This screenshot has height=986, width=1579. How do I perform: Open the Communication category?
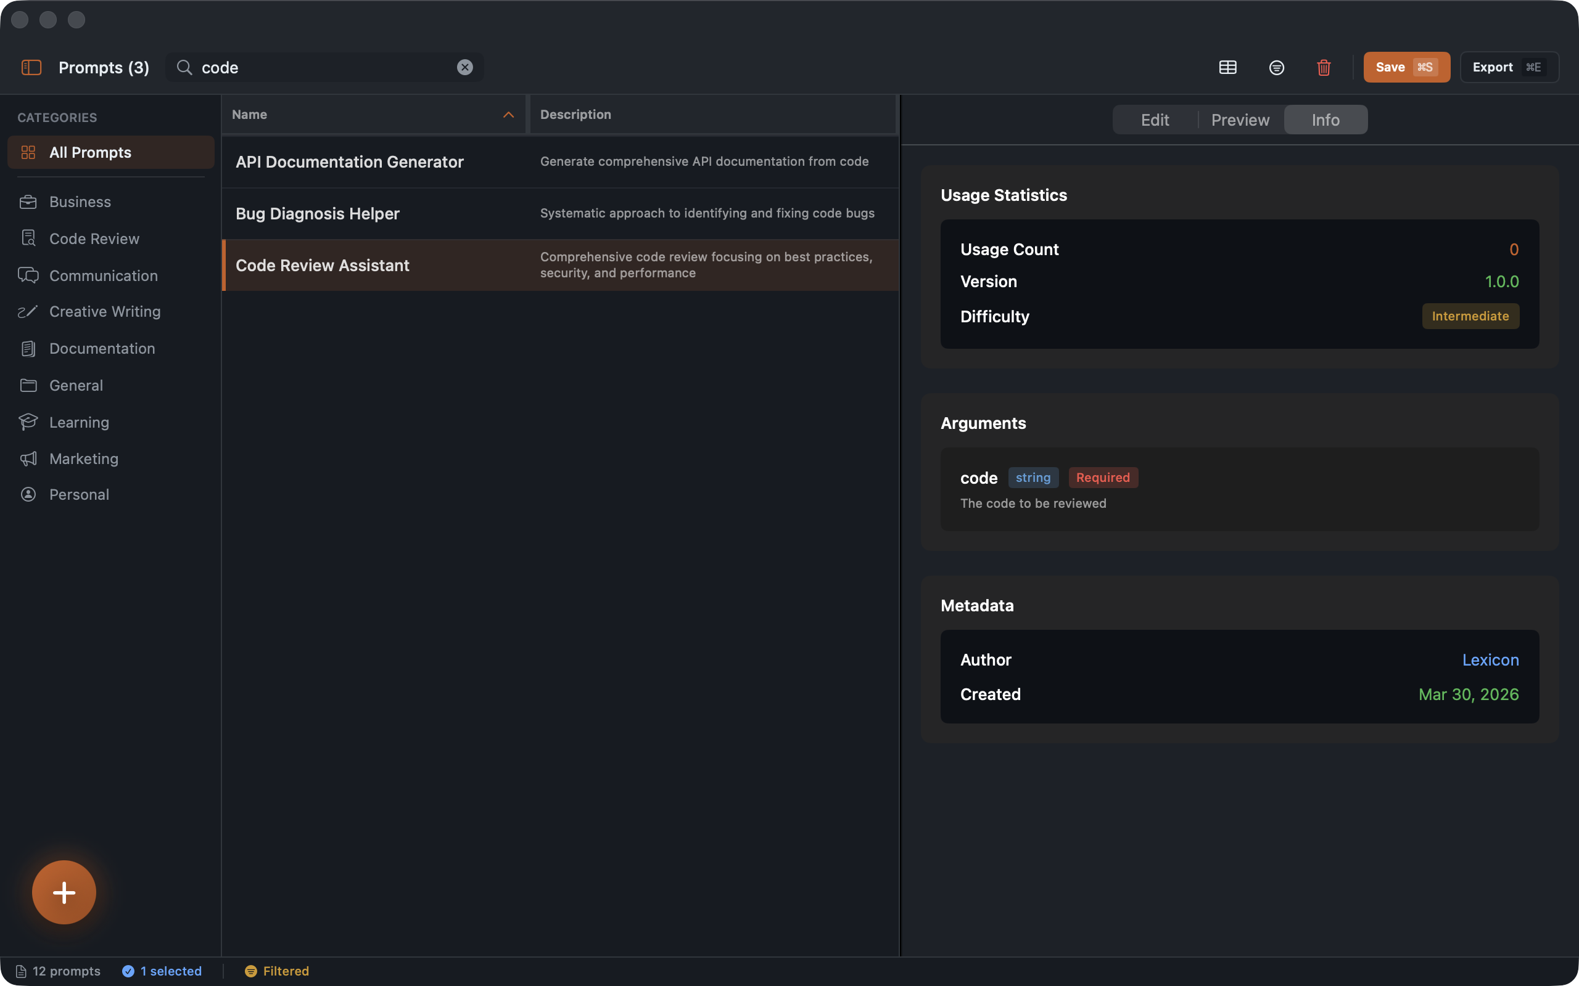pyautogui.click(x=111, y=276)
